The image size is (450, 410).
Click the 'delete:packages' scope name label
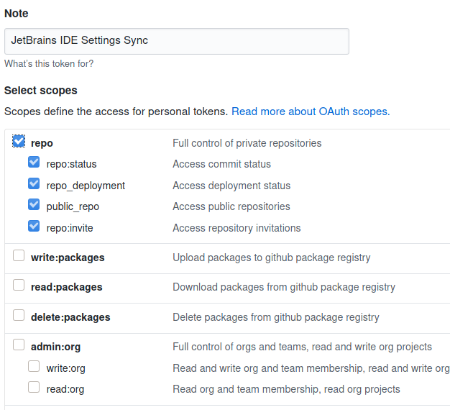pyautogui.click(x=70, y=317)
